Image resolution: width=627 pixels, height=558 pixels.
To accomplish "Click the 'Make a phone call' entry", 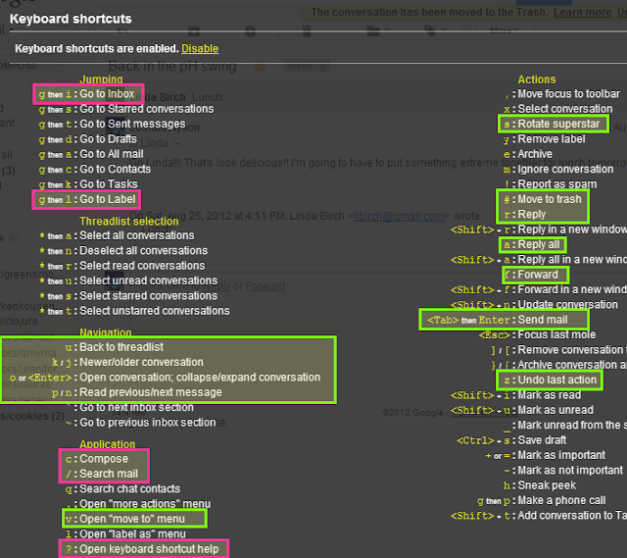I will [x=542, y=501].
